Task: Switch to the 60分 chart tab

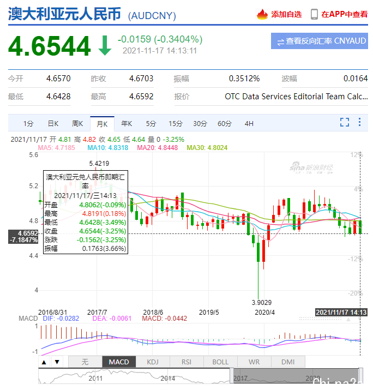Action: (225, 124)
